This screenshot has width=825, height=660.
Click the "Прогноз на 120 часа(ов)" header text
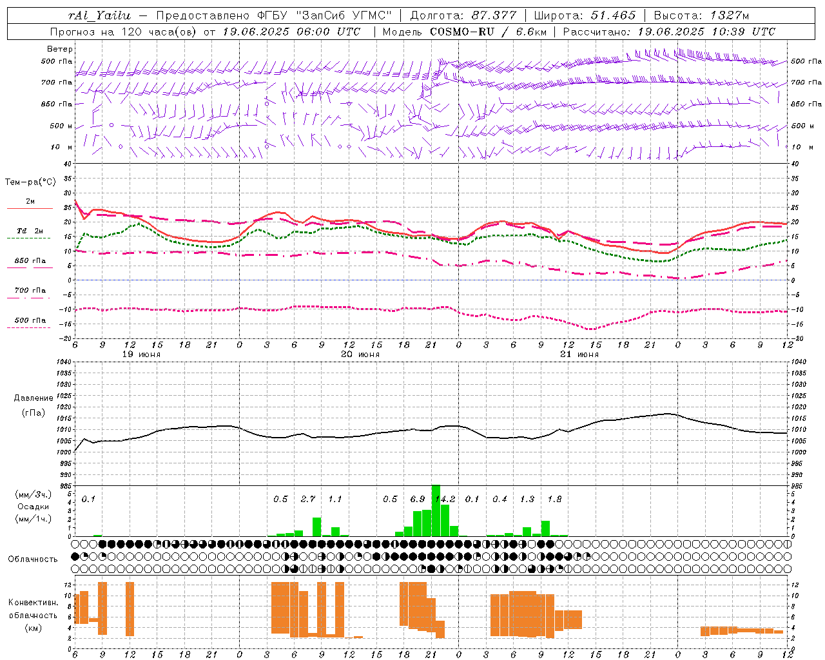tap(124, 32)
